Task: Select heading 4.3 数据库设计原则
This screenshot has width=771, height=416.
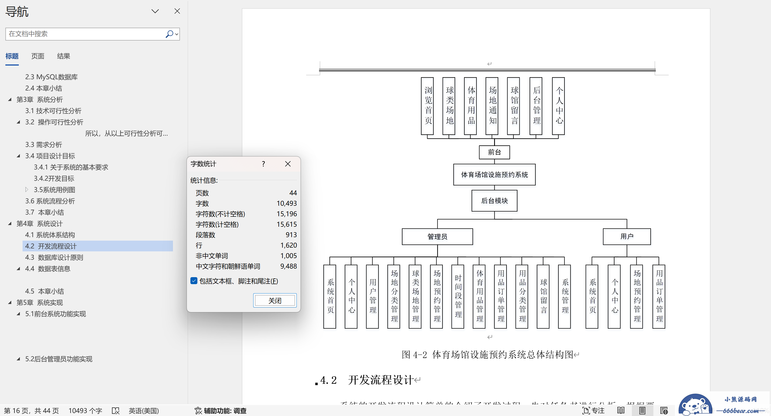Action: coord(54,257)
